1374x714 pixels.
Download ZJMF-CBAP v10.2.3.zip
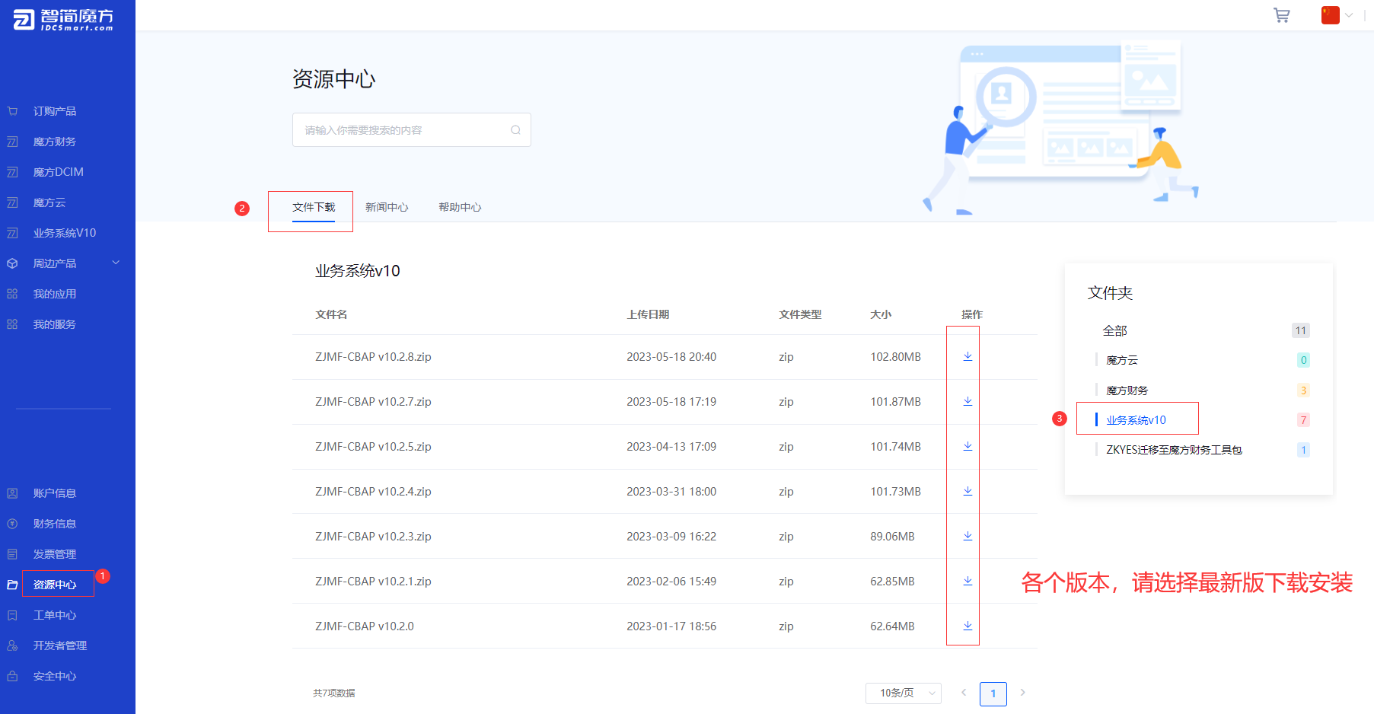pos(968,536)
